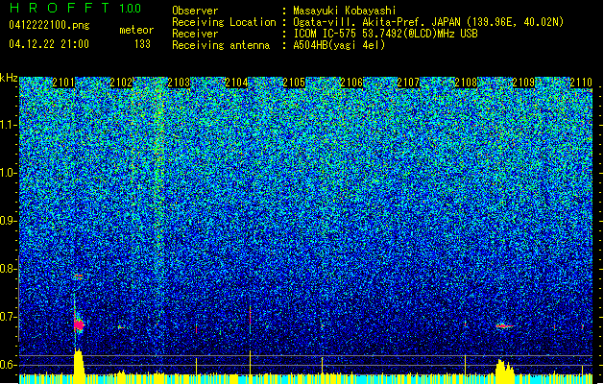
Task: Click the 2110 time marker
Action: 581,83
